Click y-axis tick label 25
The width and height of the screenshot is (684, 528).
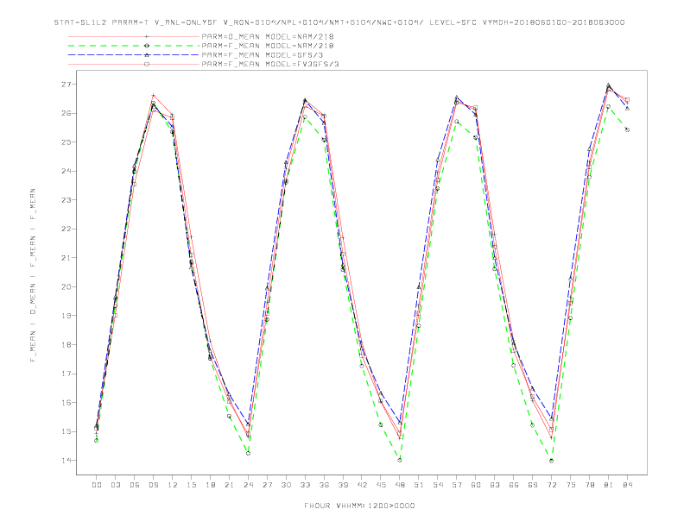tap(66, 142)
